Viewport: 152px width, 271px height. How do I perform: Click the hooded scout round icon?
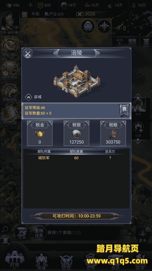88,26
